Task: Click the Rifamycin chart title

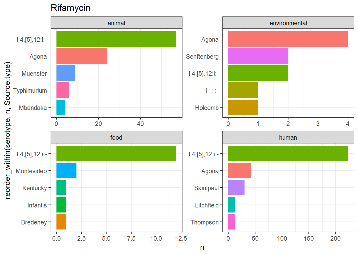Action: tap(71, 8)
